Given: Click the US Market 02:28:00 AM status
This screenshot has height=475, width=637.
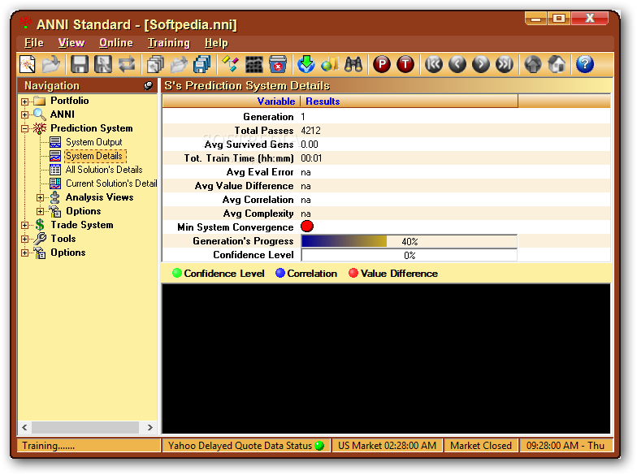Looking at the screenshot, I should 387,446.
